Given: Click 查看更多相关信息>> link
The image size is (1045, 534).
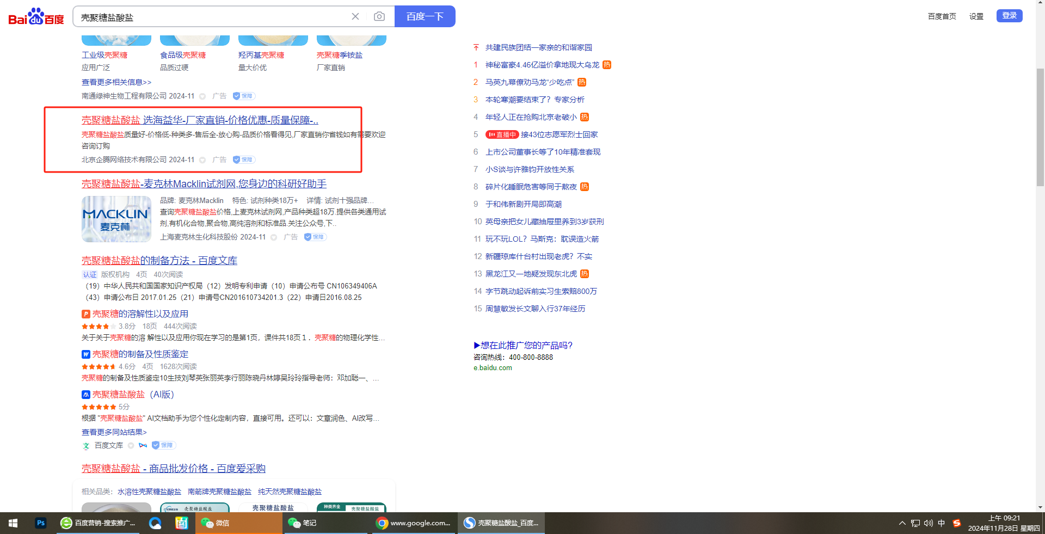Looking at the screenshot, I should (x=116, y=82).
